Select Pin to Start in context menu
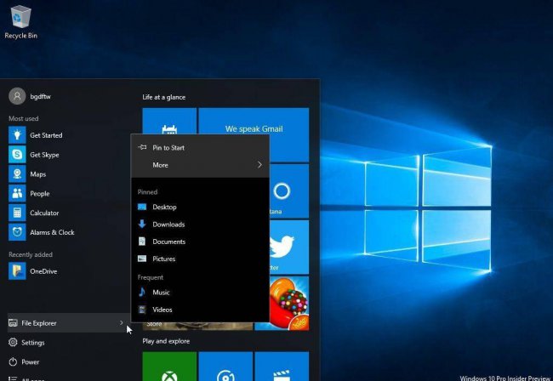Screen dimensions: 553x381 200,148
